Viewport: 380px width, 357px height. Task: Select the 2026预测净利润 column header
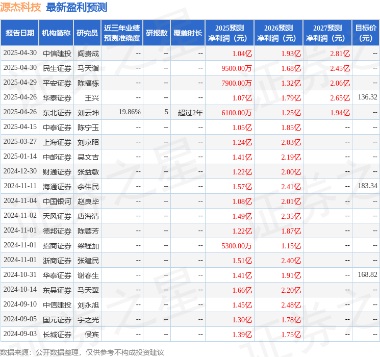(278, 33)
